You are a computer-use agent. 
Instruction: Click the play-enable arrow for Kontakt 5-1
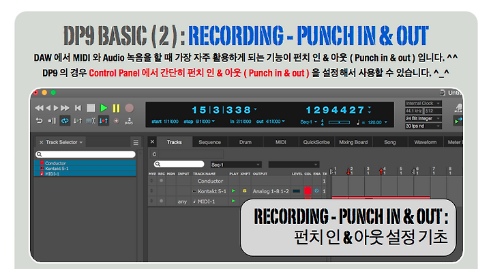click(x=233, y=190)
